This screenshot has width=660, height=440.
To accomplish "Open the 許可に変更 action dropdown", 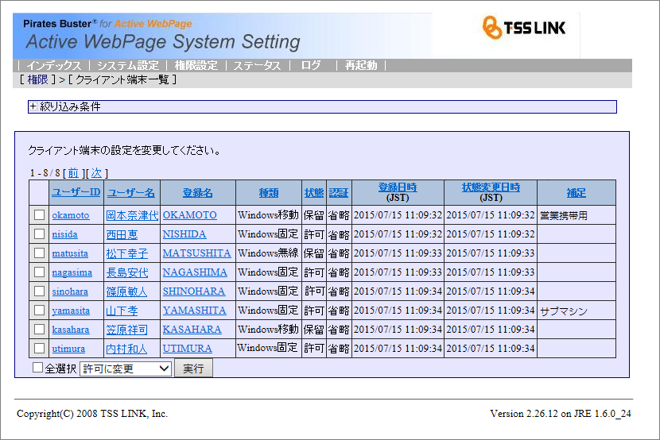I will coord(126,369).
